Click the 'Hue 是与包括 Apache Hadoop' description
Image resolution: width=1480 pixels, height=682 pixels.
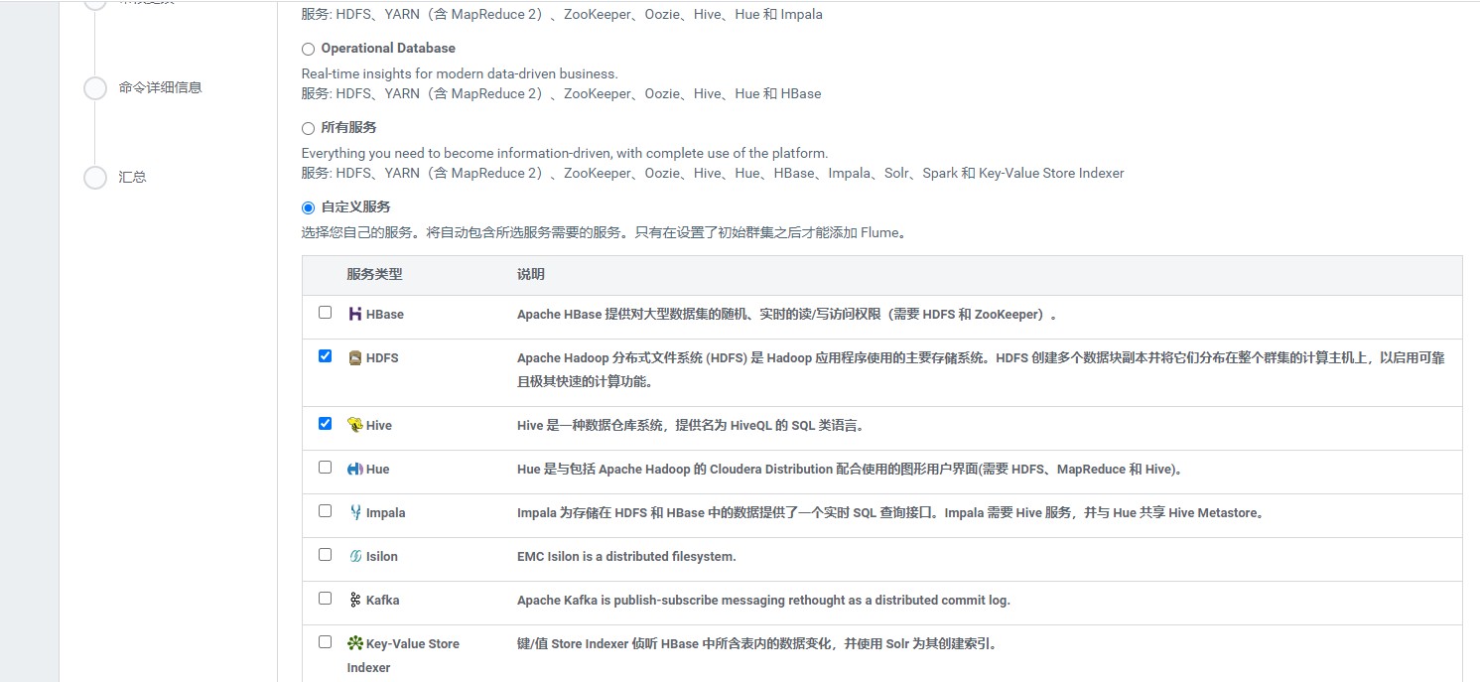850,469
